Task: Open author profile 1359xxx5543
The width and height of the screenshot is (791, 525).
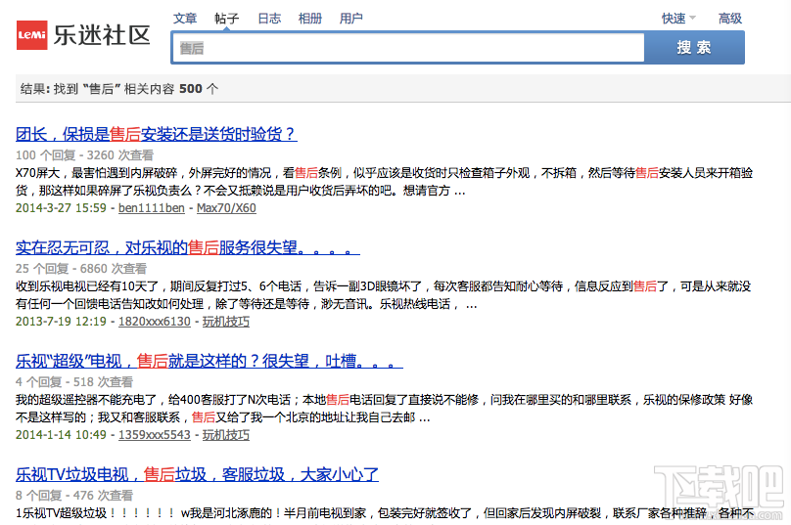Action: tap(155, 435)
